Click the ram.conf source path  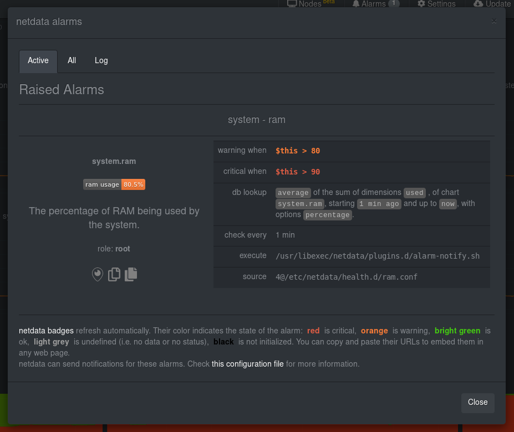(347, 277)
